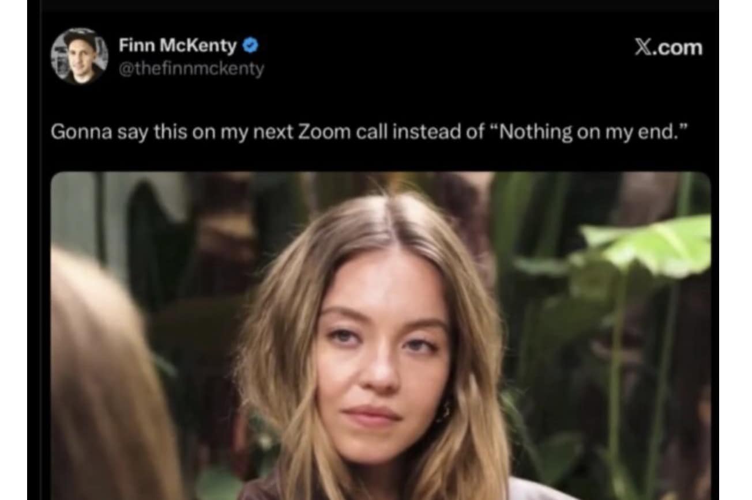Viewport: 752px width, 500px height.
Task: Open Finn McKenty's profile avatar
Action: (x=79, y=56)
